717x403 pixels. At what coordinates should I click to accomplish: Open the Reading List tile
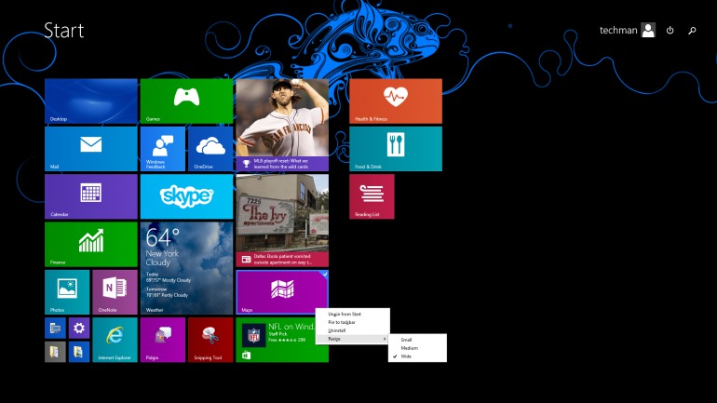click(372, 196)
